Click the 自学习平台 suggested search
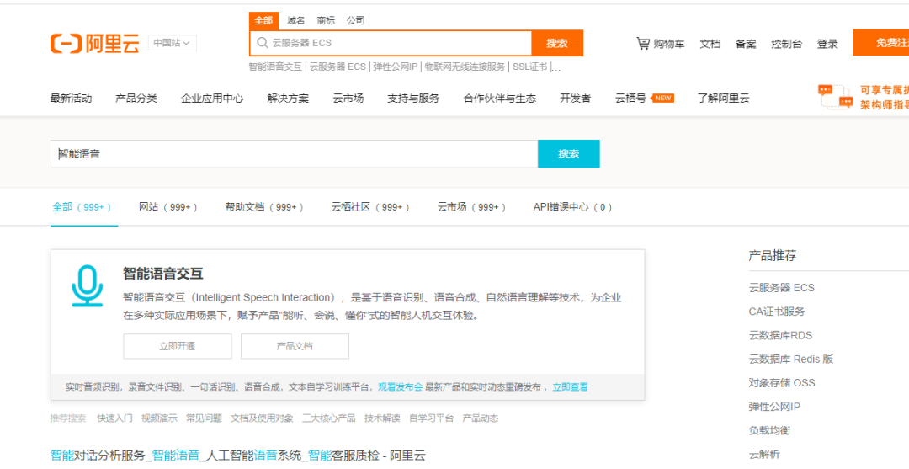This screenshot has height=469, width=909. 431,418
